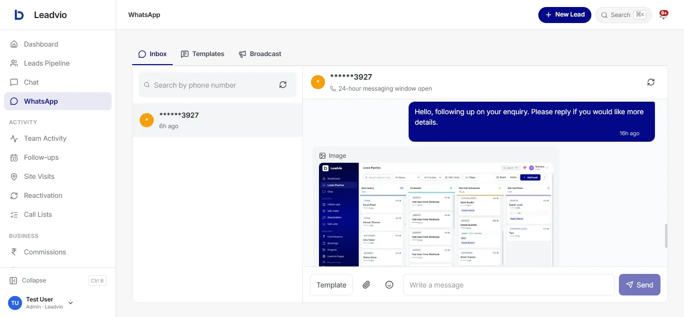Image resolution: width=684 pixels, height=317 pixels.
Task: Click the Collapse panel icon
Action: coord(14,280)
